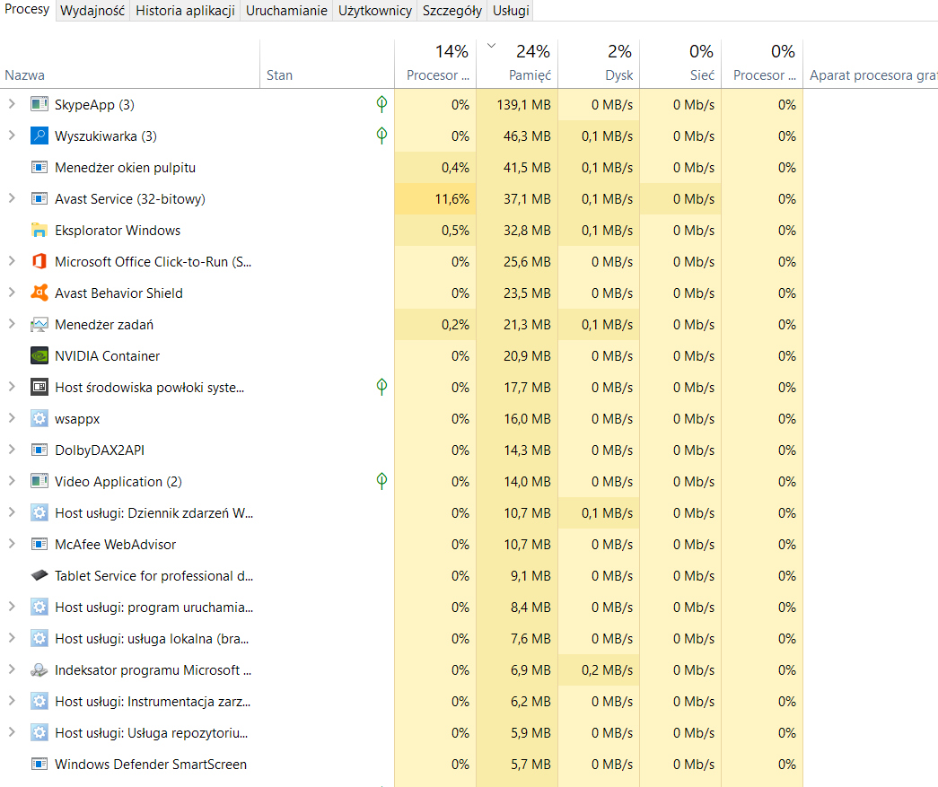Viewport: 938px width, 787px height.
Task: Click the Eksplorator Windows folder icon
Action: pyautogui.click(x=39, y=231)
